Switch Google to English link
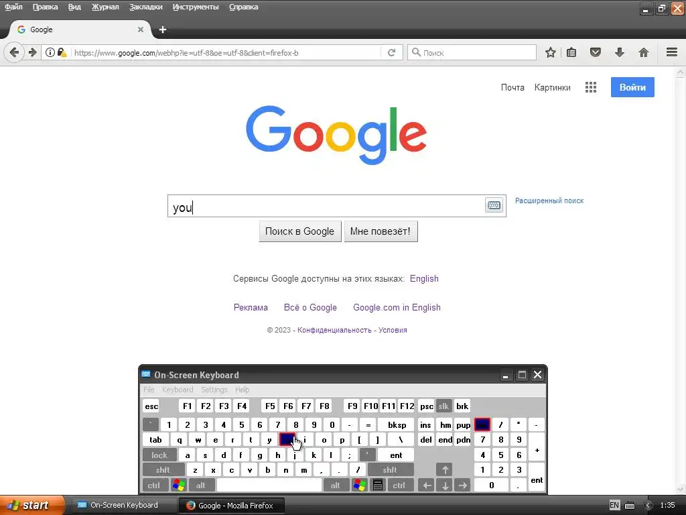686x515 pixels. point(424,278)
